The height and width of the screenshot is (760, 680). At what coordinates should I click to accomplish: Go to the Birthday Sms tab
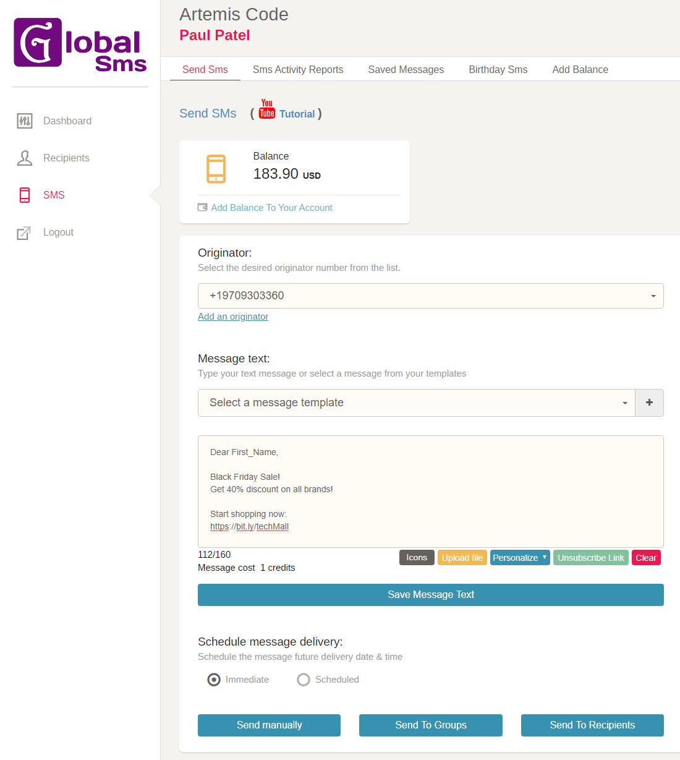click(498, 69)
